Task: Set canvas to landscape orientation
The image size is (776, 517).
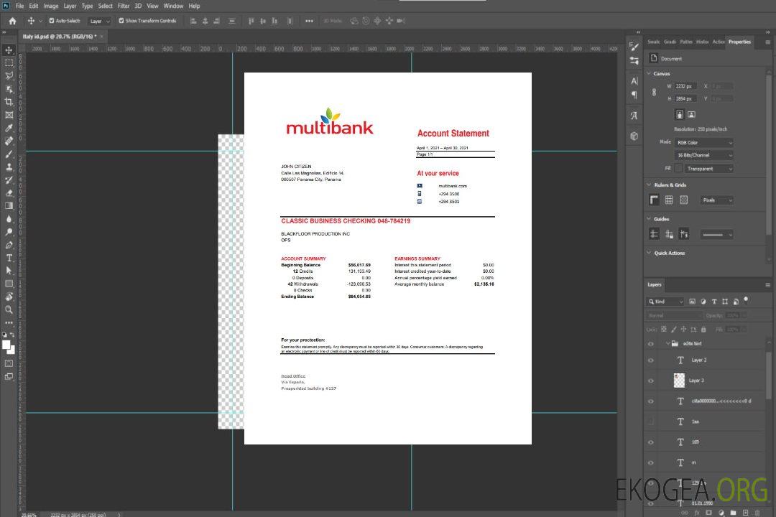Action: [x=691, y=115]
